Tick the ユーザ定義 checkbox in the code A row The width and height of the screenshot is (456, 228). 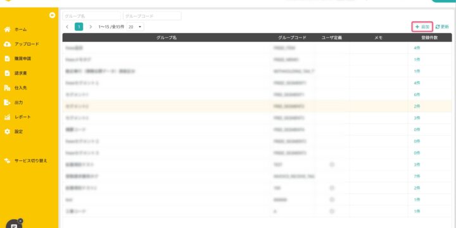point(332,211)
